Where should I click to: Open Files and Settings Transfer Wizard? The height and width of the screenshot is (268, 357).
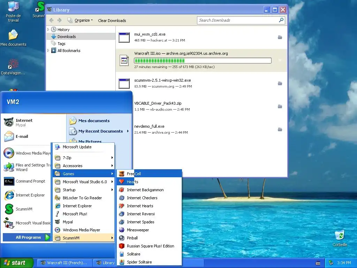pos(26,167)
